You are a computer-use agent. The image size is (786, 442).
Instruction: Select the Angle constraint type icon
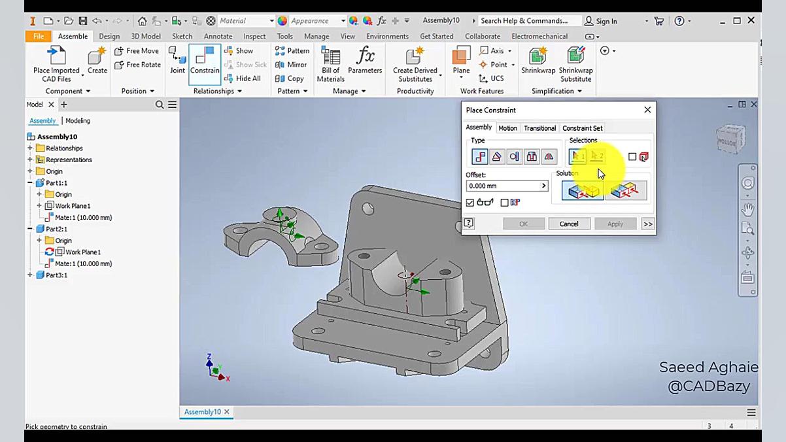497,157
